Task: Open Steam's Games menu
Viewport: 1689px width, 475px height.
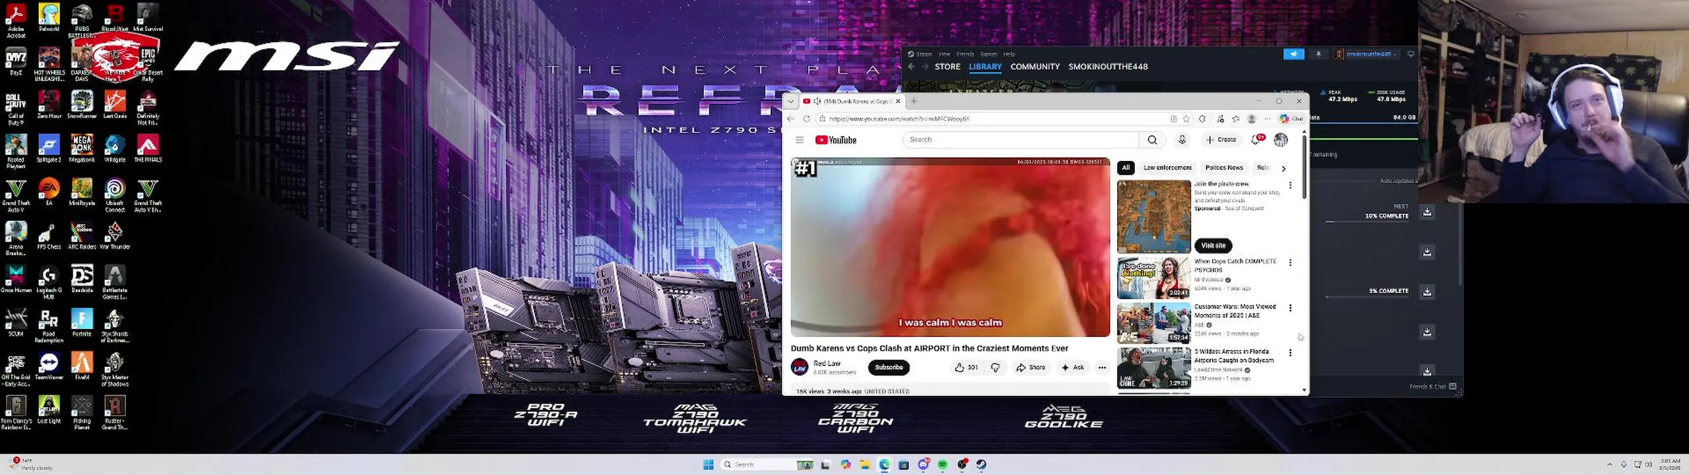Action: [x=988, y=54]
